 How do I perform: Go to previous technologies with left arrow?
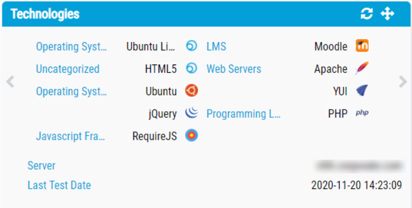(11, 82)
